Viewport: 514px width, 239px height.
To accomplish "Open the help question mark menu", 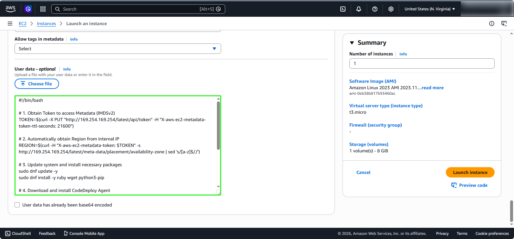I will click(375, 9).
